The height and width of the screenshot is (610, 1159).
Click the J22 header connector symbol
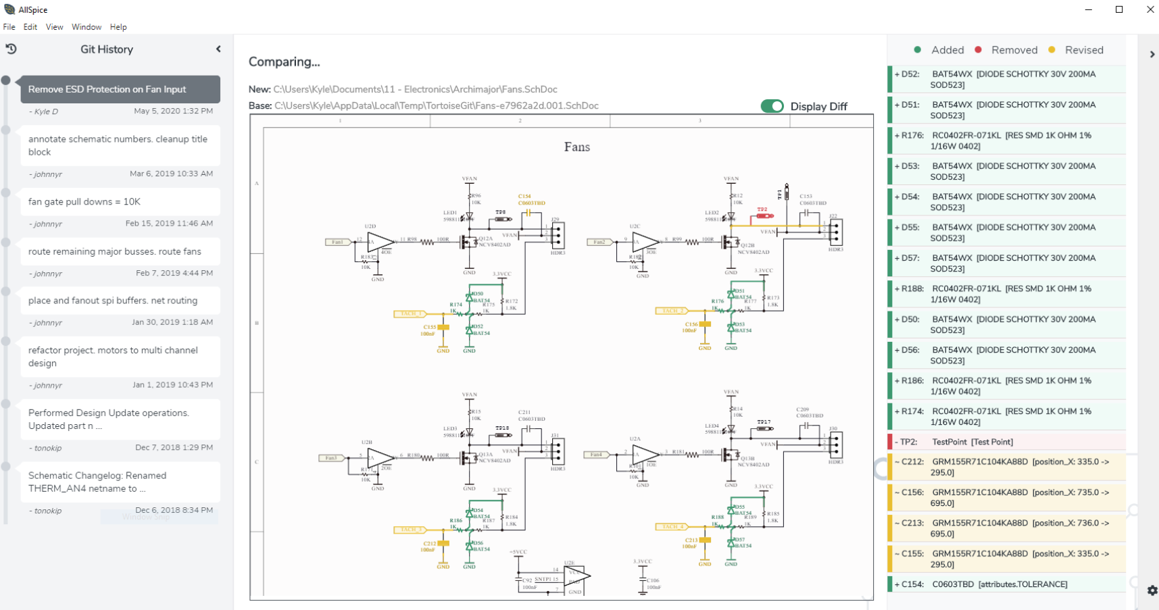[x=836, y=232]
